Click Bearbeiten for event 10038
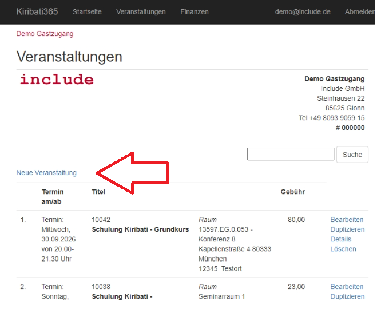The image size is (381, 309). (347, 287)
